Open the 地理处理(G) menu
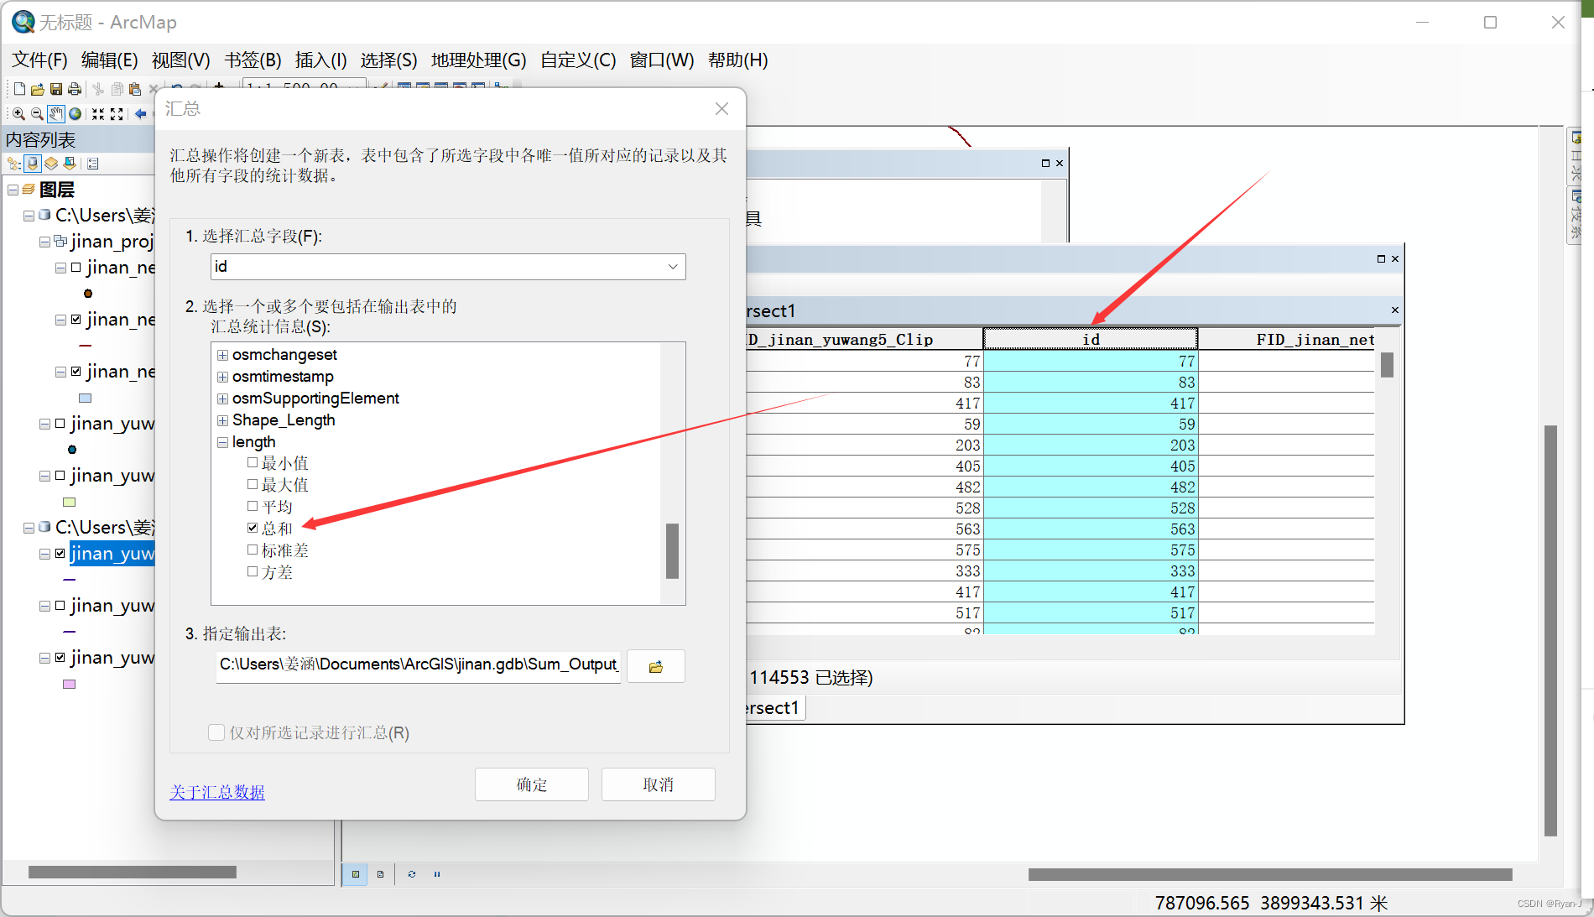The image size is (1594, 917). pos(478,60)
